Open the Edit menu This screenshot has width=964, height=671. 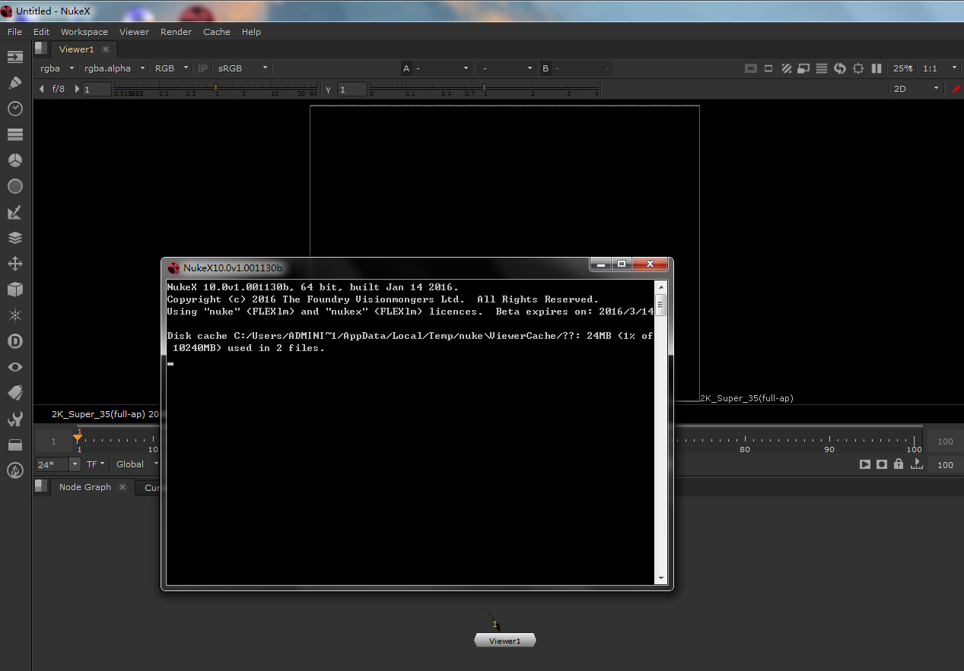click(41, 32)
